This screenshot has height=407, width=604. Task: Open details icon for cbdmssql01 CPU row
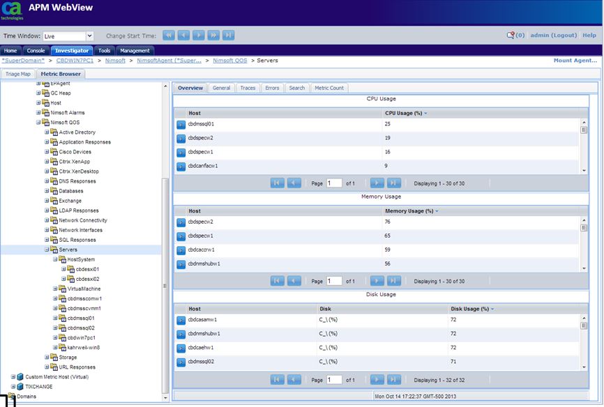coord(181,124)
